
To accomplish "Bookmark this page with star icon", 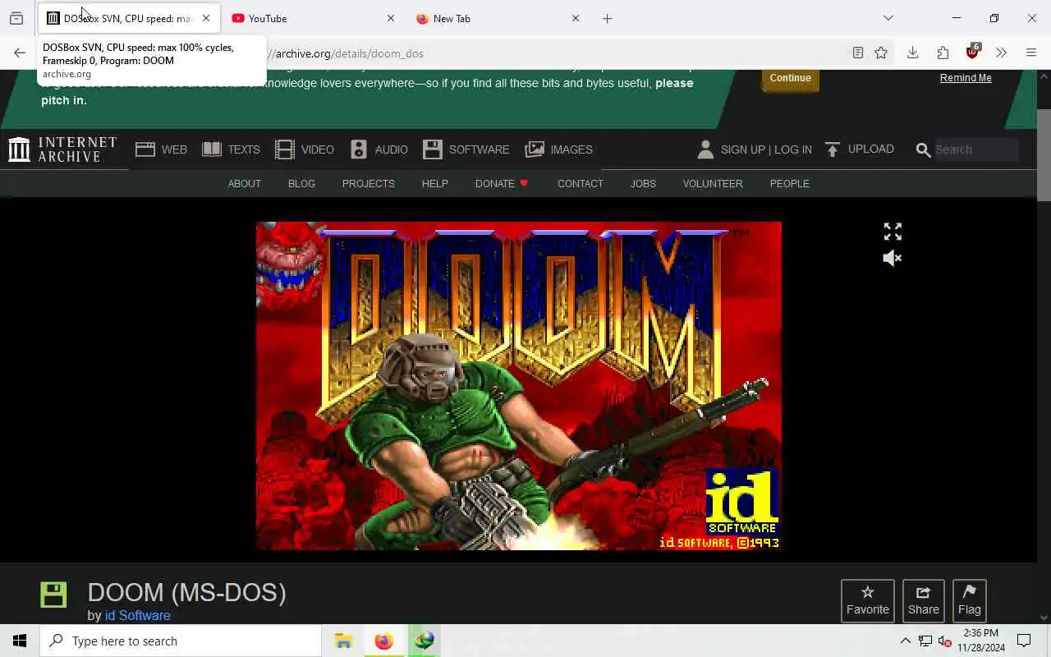I will click(x=881, y=53).
